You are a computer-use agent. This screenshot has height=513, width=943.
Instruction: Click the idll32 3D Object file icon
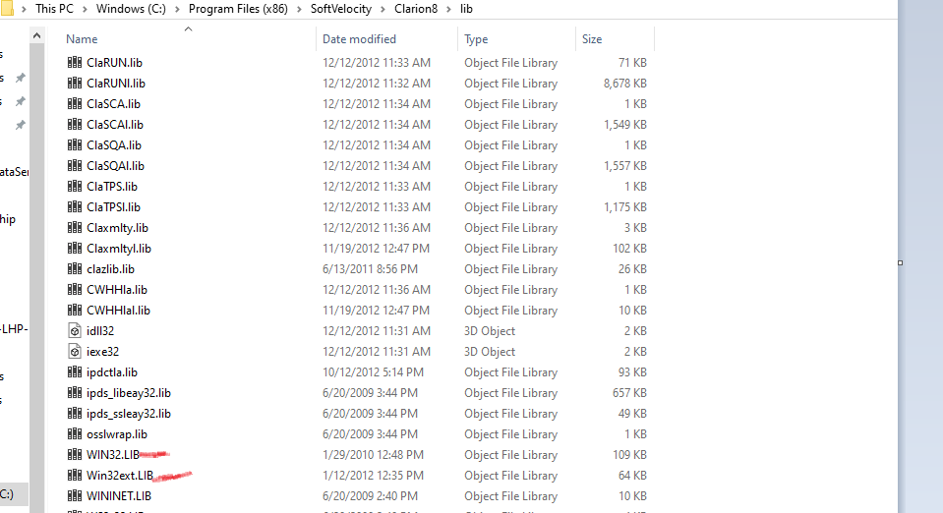coord(75,331)
